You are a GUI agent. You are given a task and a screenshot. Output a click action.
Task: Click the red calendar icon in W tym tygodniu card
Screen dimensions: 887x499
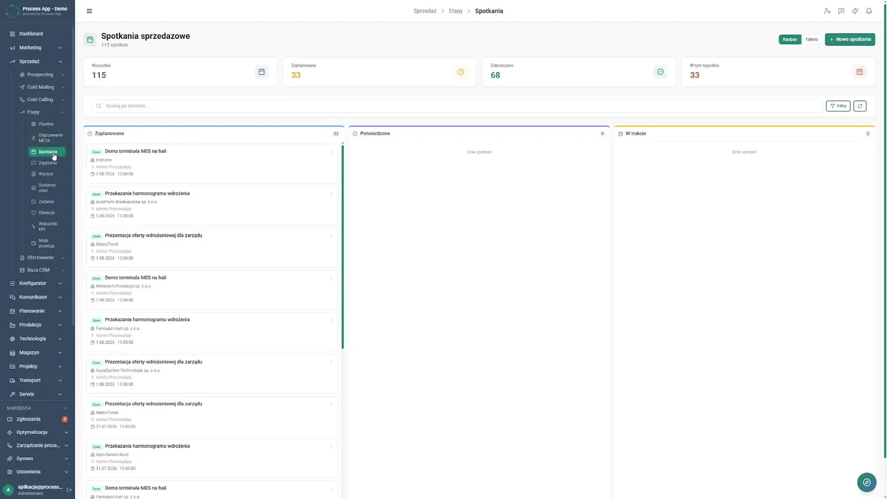[x=860, y=72]
